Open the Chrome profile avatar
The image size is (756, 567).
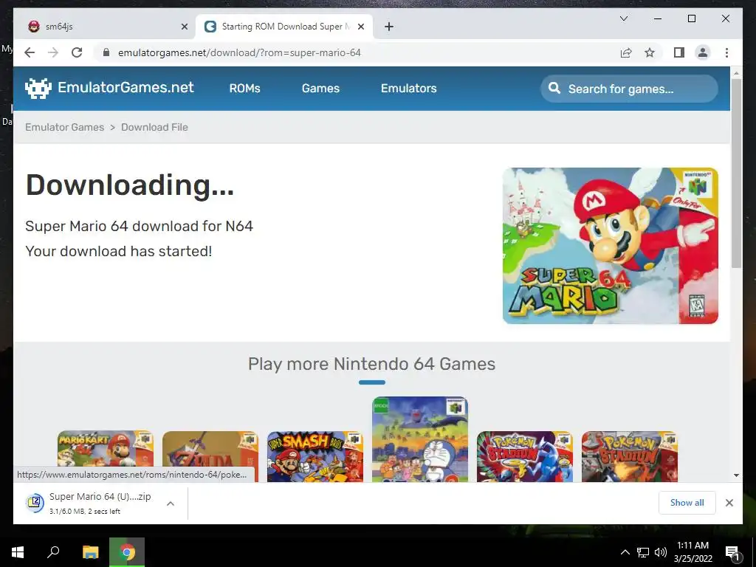pyautogui.click(x=703, y=52)
